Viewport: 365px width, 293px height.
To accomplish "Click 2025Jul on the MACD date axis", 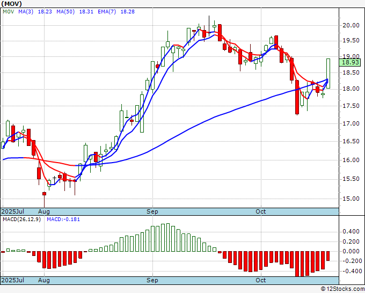I will (x=13, y=280).
